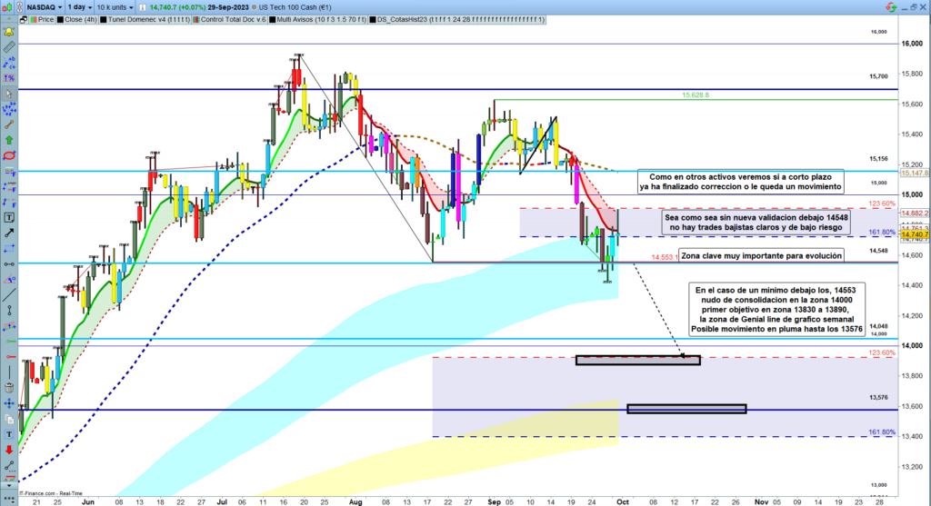Toggle the Close (4h) indicator label
The image size is (931, 506).
click(x=80, y=18)
